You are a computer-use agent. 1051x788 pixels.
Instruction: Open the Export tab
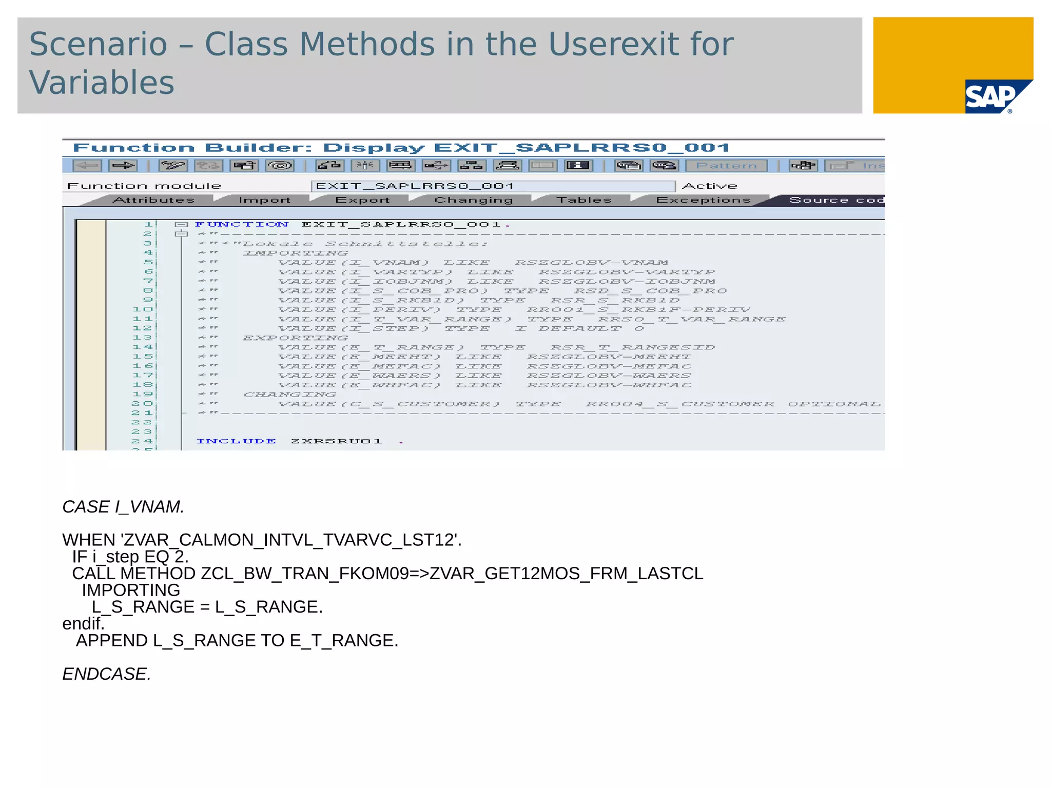click(363, 200)
